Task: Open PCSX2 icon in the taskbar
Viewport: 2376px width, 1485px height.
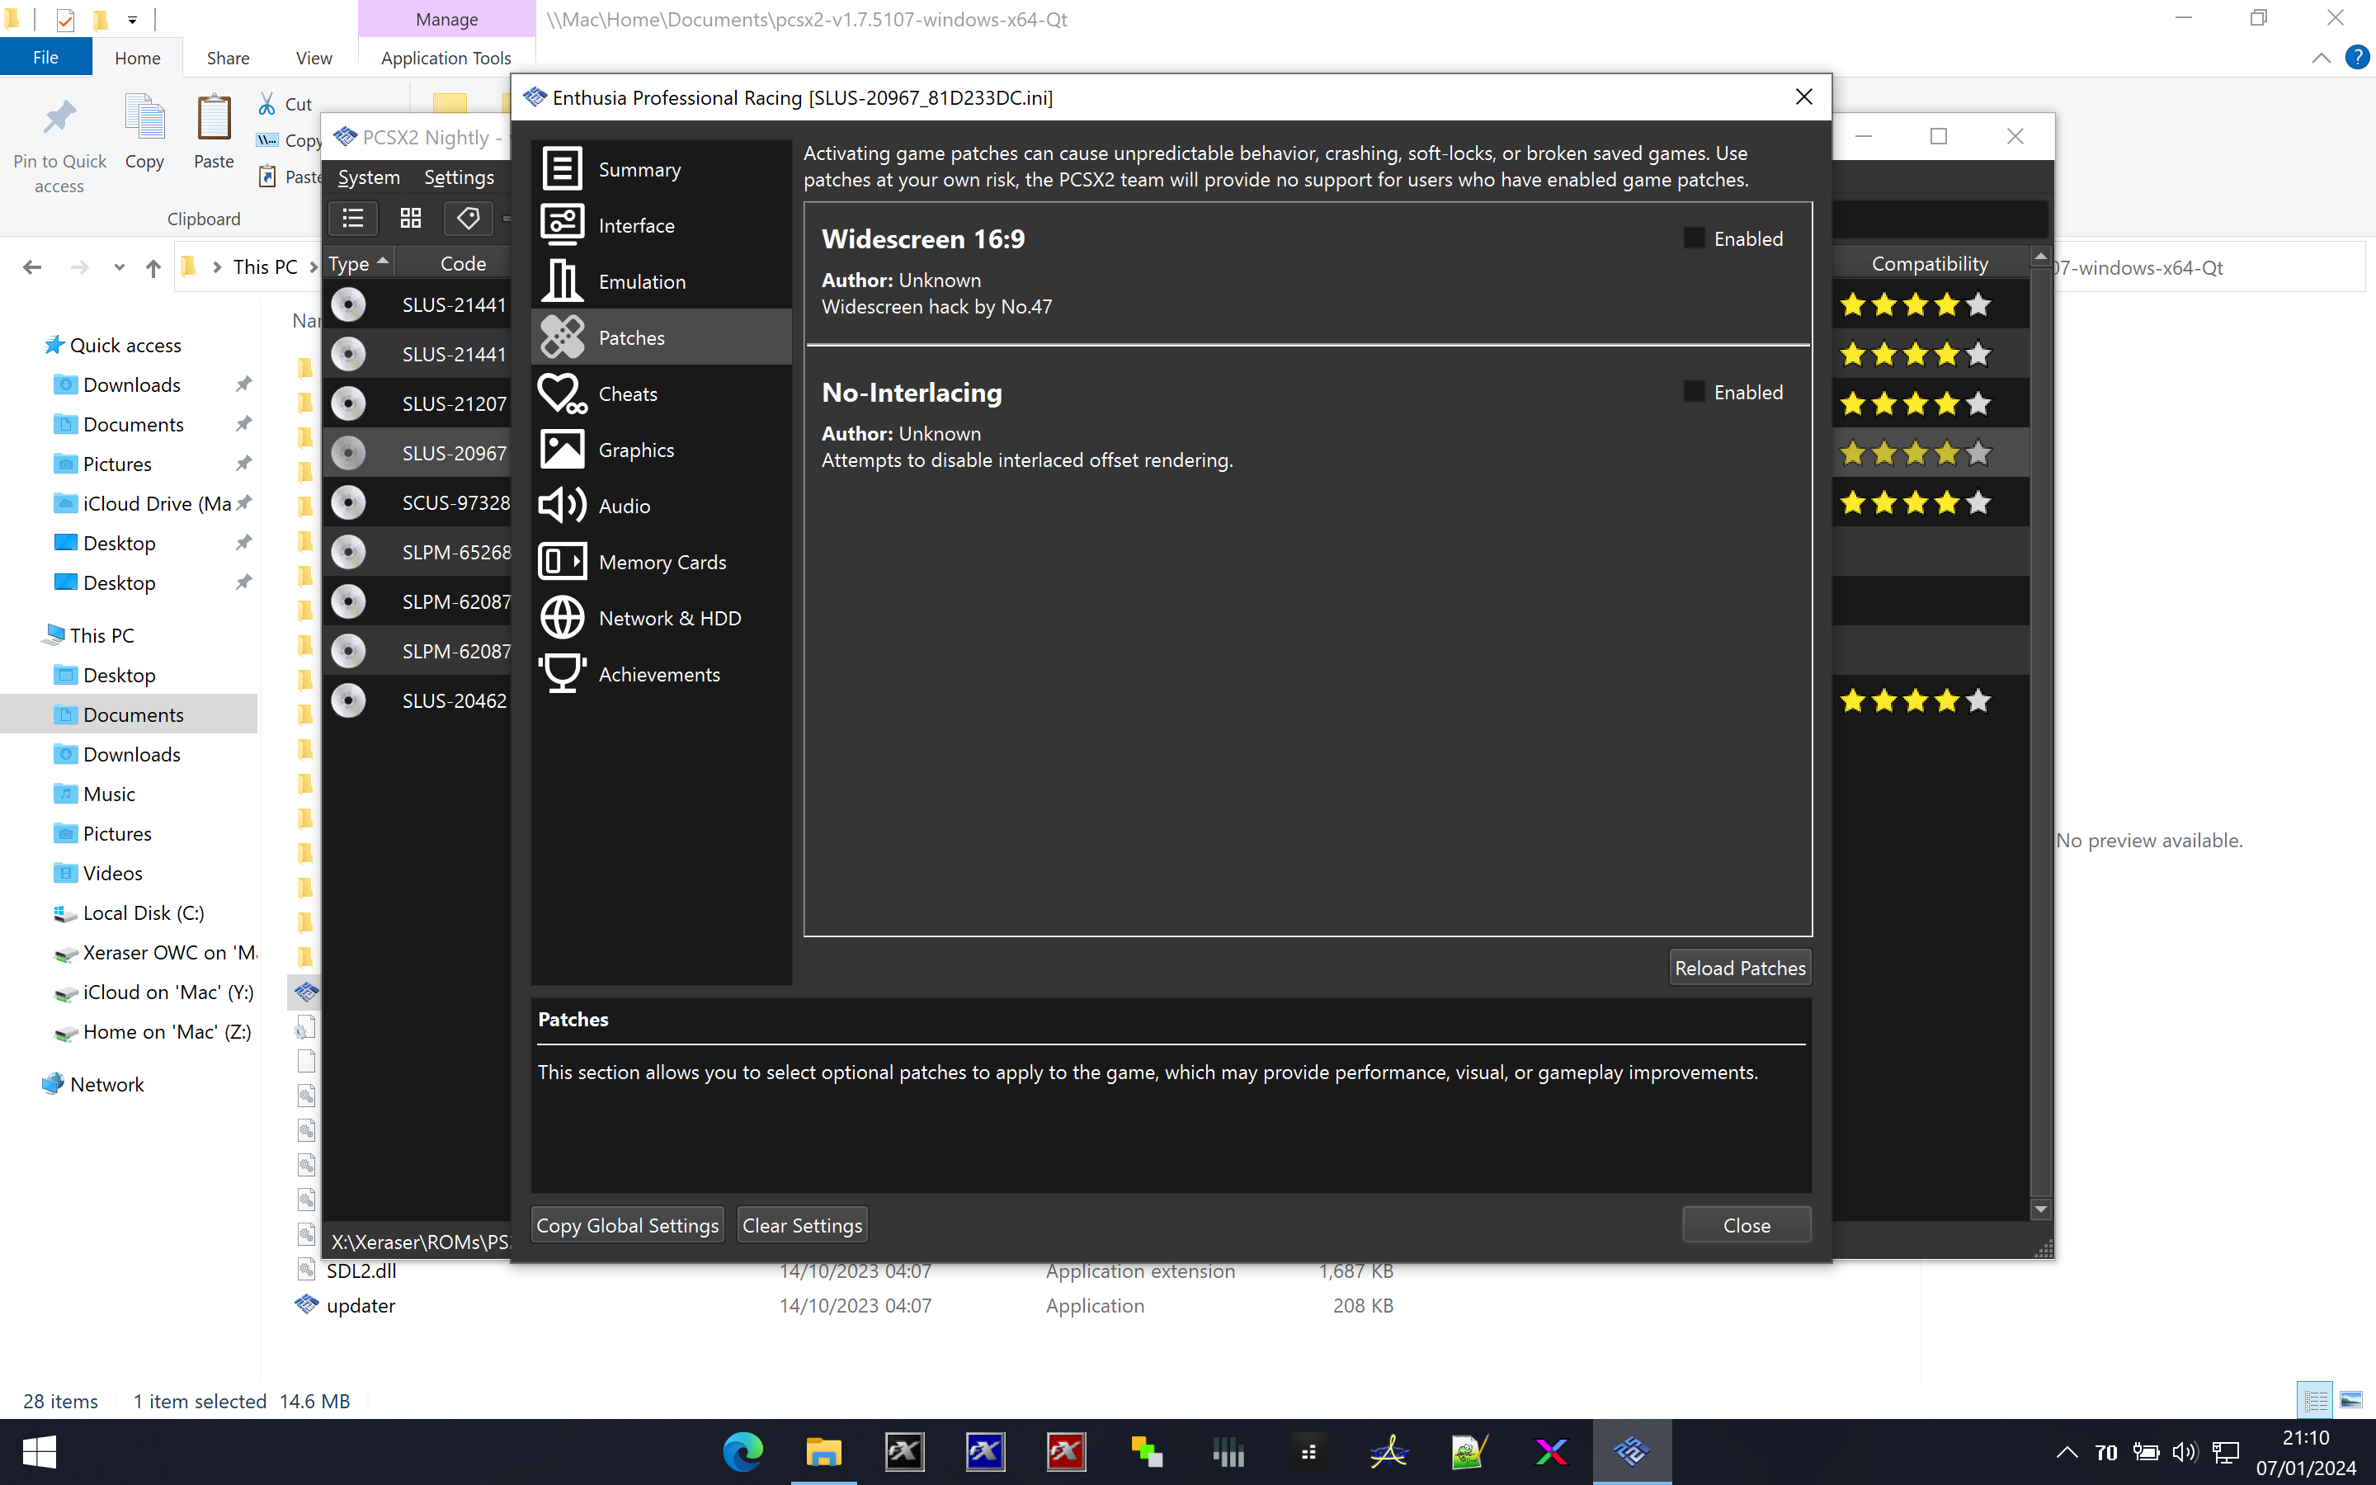Action: coord(1631,1450)
